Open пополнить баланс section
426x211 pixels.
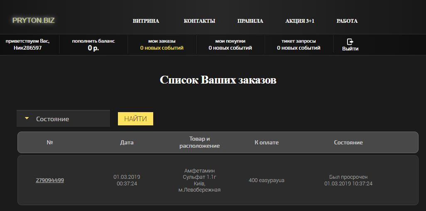click(93, 45)
